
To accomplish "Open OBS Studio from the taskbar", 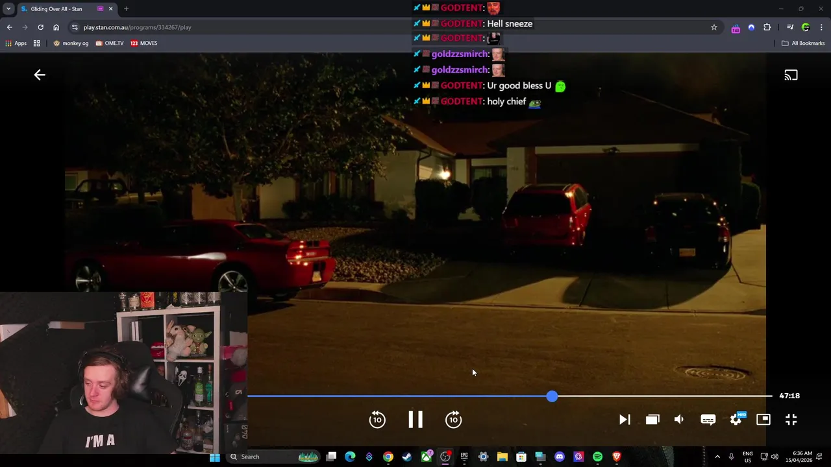I will (445, 457).
